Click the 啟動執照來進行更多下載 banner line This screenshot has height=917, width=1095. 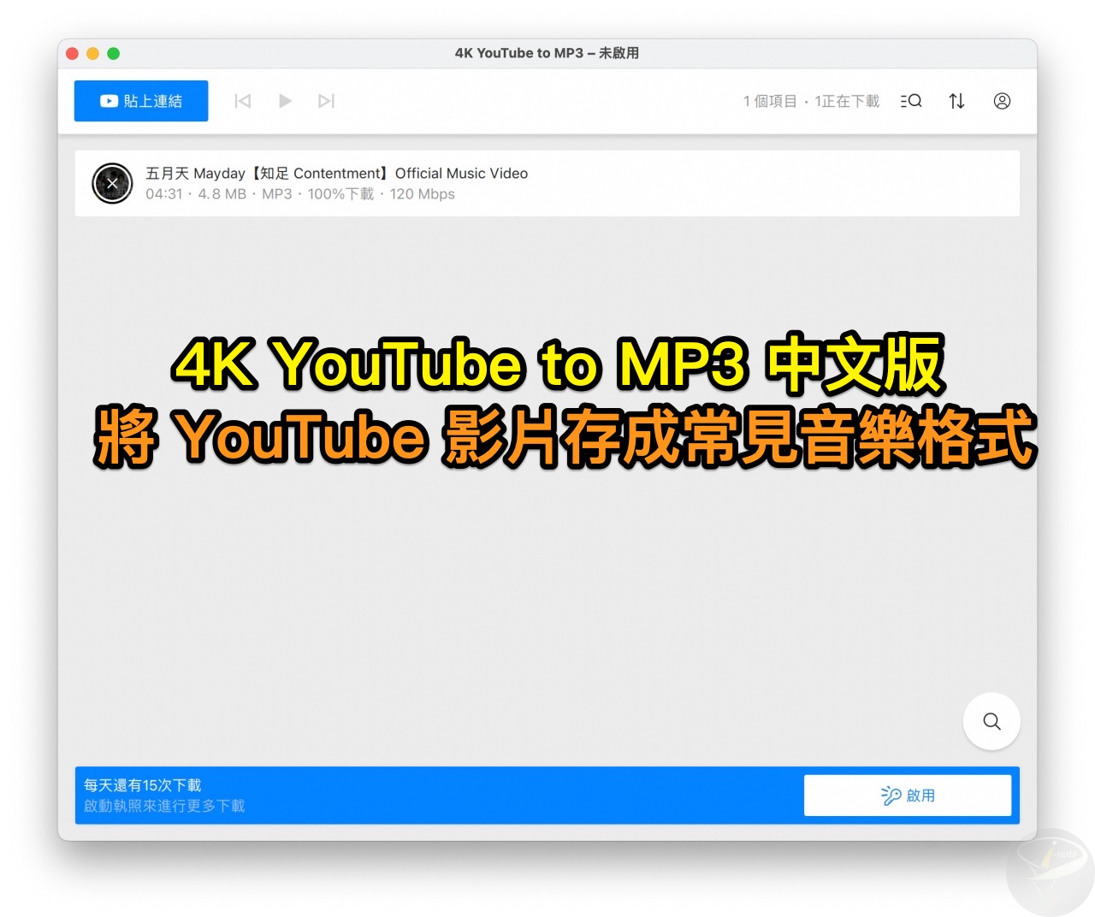(x=164, y=806)
